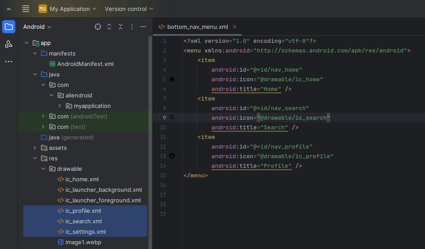Open the My Application project dropdown
425x249 pixels.
point(73,9)
